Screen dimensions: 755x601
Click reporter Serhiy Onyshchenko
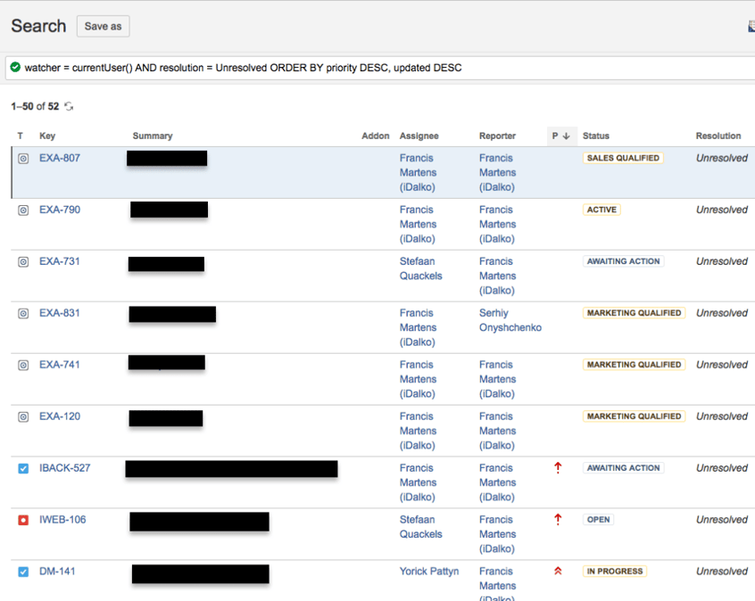510,320
